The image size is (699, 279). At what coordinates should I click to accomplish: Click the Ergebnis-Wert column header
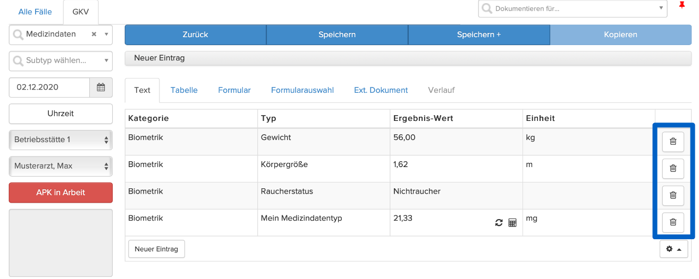click(x=456, y=118)
